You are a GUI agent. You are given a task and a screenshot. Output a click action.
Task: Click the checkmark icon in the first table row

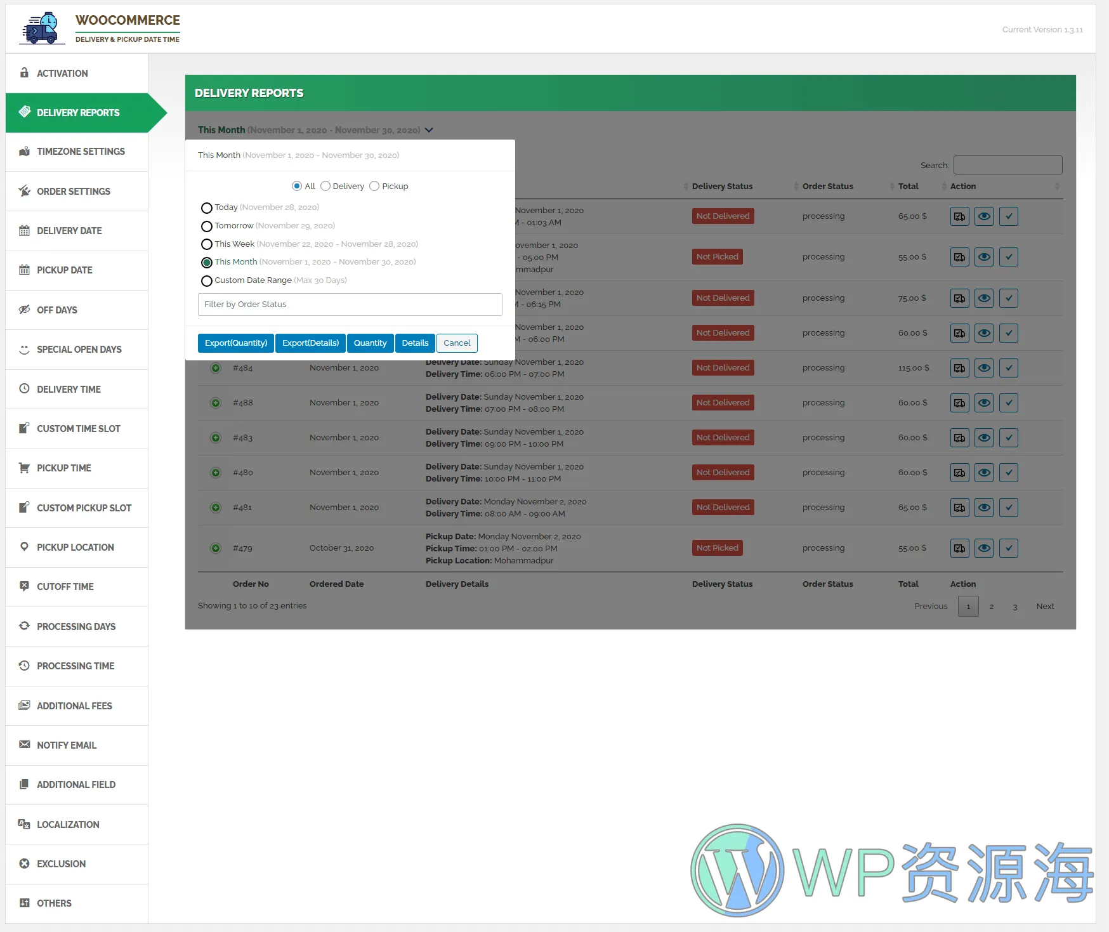1008,216
